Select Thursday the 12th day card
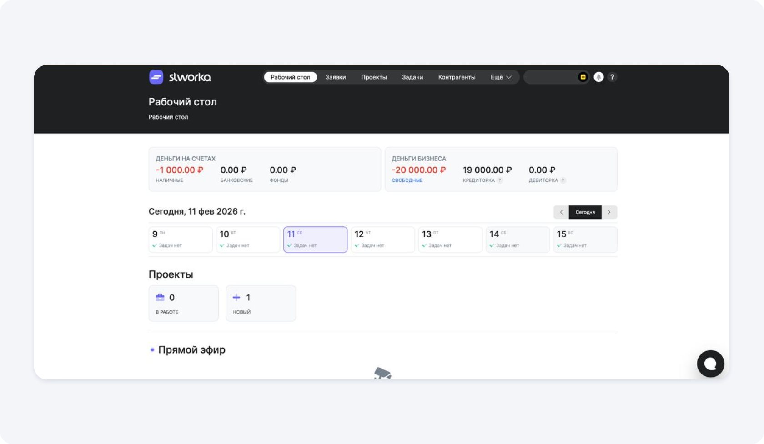Image resolution: width=764 pixels, height=444 pixels. pos(382,239)
